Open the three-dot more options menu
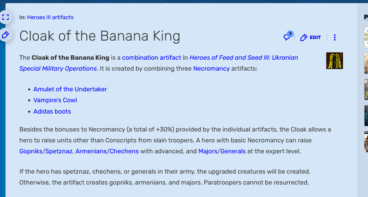Screen dimensions: 368x197 point(335,37)
